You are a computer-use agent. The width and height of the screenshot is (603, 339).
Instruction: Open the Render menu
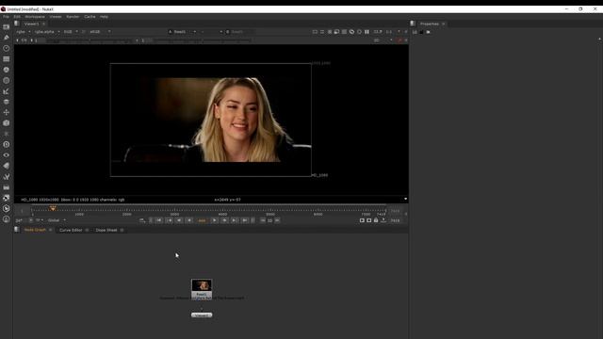click(73, 17)
